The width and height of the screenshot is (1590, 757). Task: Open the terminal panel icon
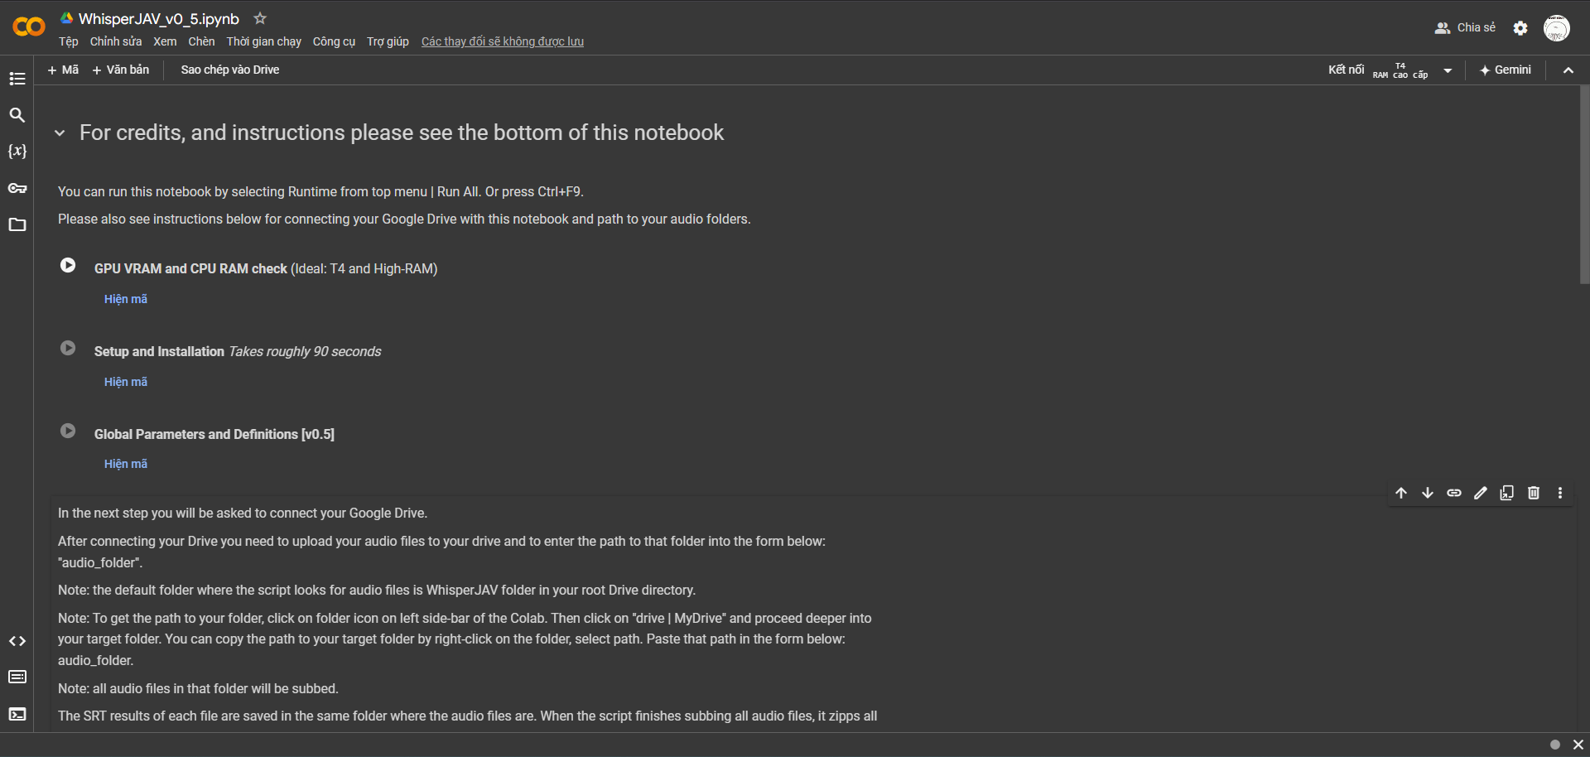pos(17,714)
